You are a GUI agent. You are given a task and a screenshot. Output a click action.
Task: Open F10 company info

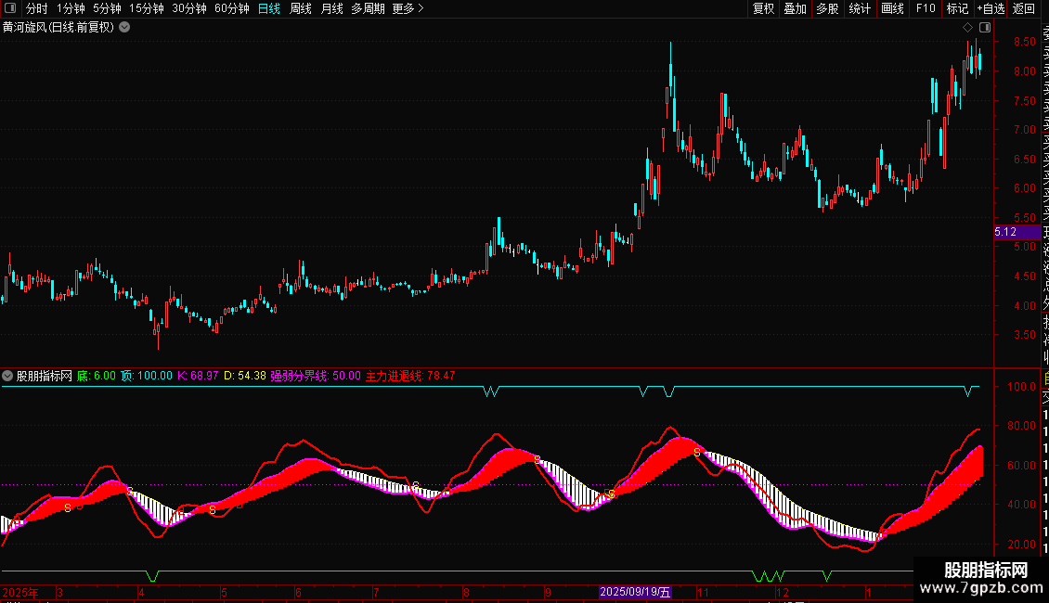[926, 8]
